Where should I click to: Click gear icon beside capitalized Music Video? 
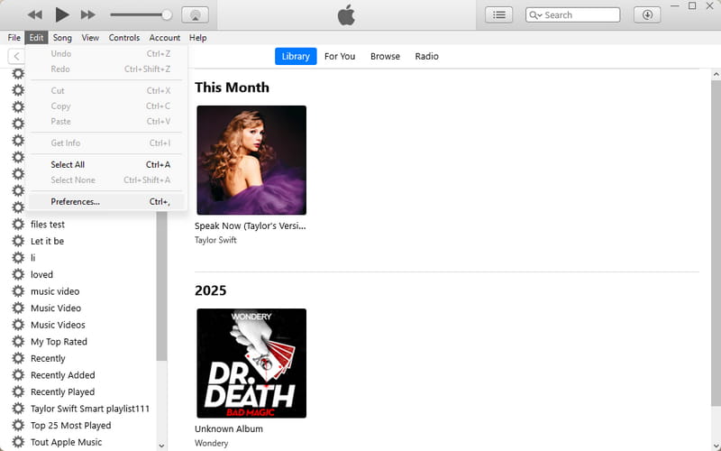coord(18,308)
